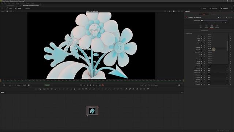The image size is (234, 132).
Task: Add a Color Corrector node from the toolbar
Action: tap(60, 89)
